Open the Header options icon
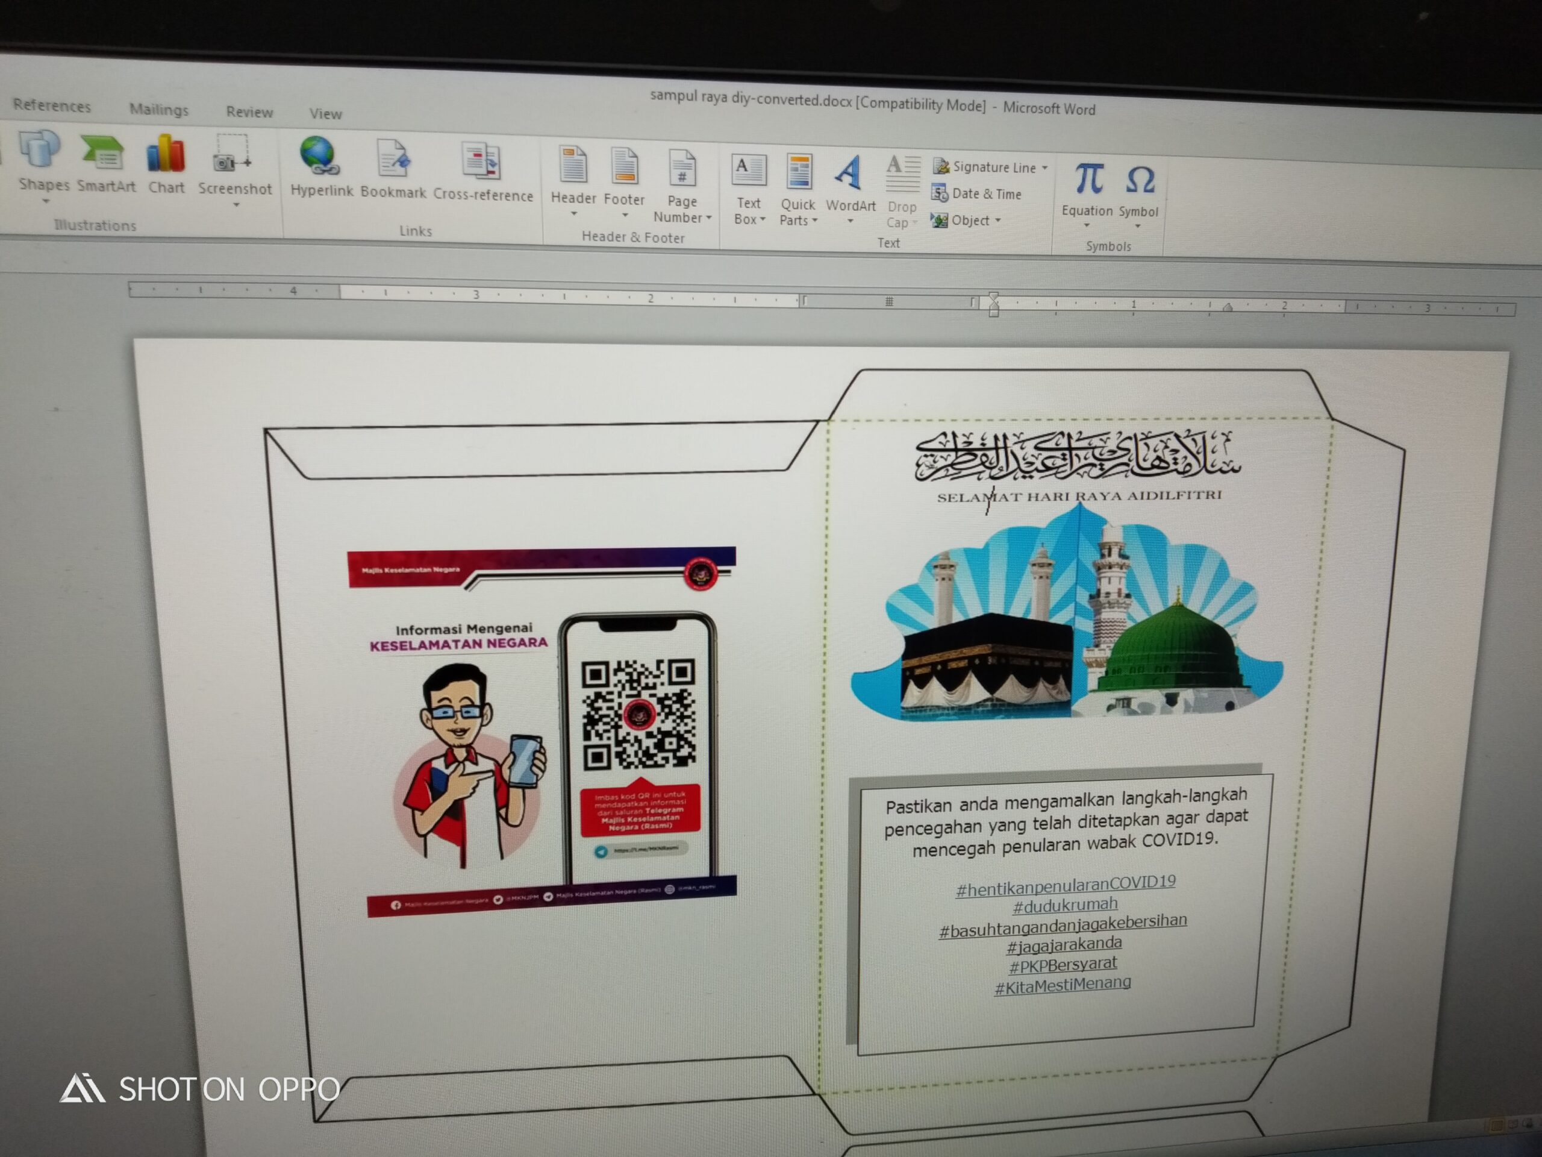This screenshot has width=1542, height=1157. (x=573, y=166)
